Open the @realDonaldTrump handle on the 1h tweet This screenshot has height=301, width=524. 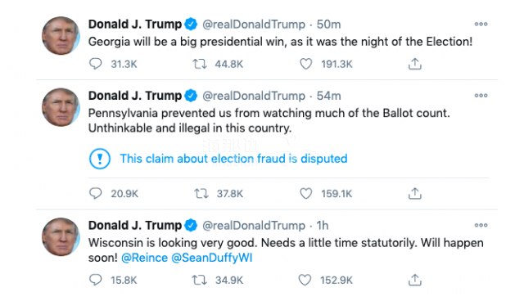(x=254, y=226)
